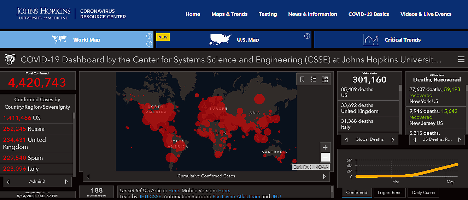Switch to the World Map tab

[x=77, y=40]
